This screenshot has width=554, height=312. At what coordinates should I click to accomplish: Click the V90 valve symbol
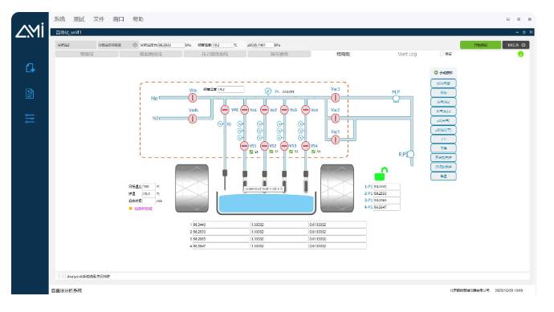click(x=225, y=110)
